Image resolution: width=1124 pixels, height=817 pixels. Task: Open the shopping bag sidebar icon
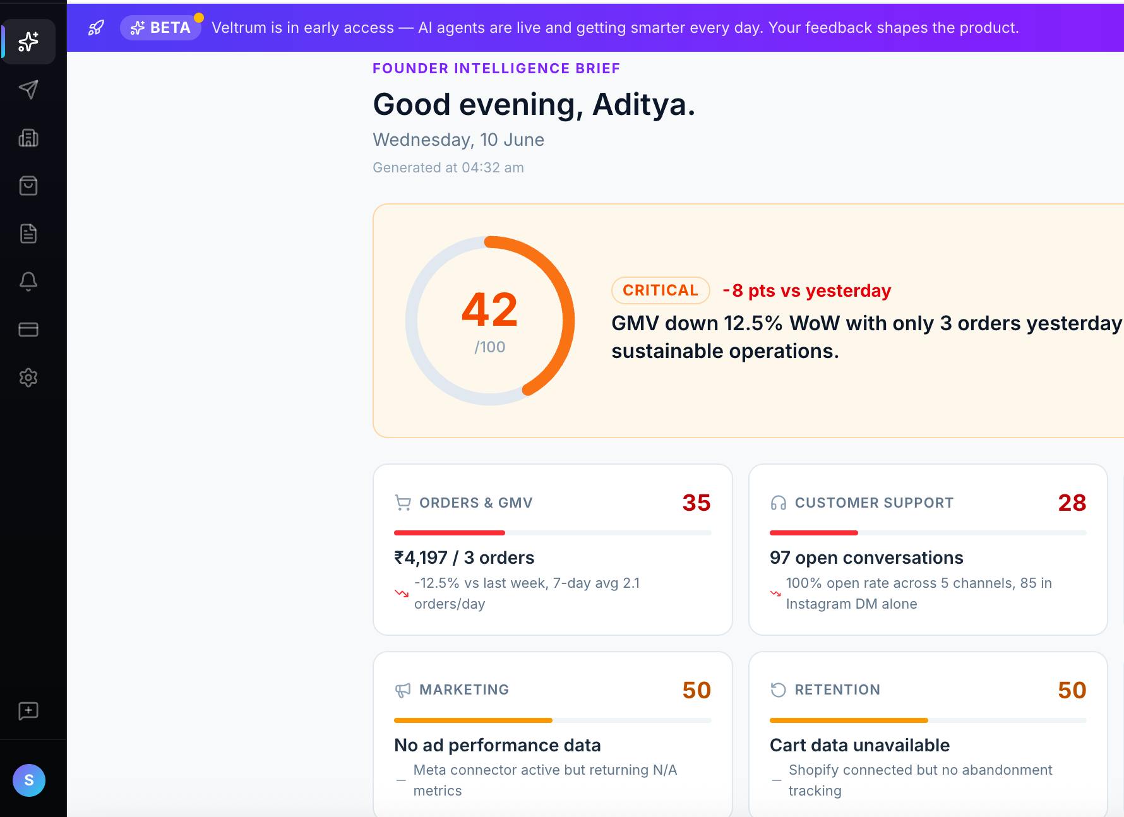[x=28, y=186]
